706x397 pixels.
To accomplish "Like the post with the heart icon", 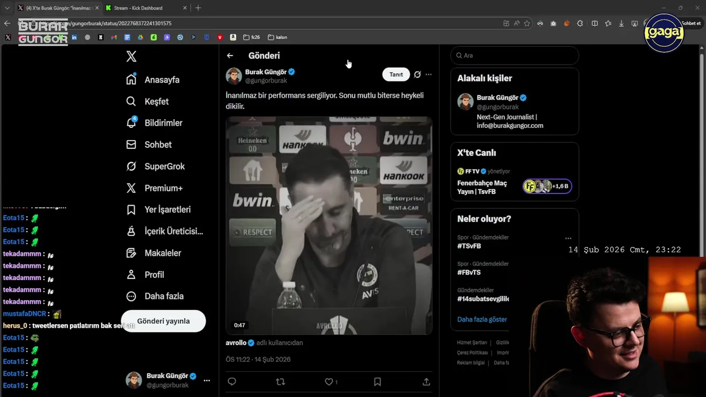I will 329,382.
